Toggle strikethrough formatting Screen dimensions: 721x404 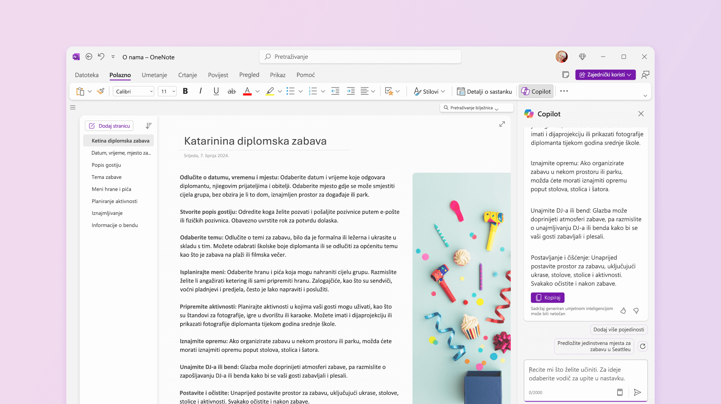tap(232, 91)
